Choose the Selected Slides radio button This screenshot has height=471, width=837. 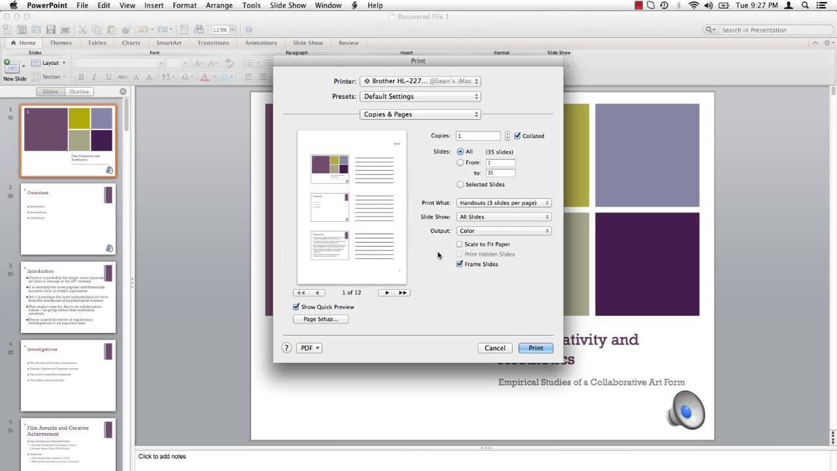pyautogui.click(x=460, y=184)
